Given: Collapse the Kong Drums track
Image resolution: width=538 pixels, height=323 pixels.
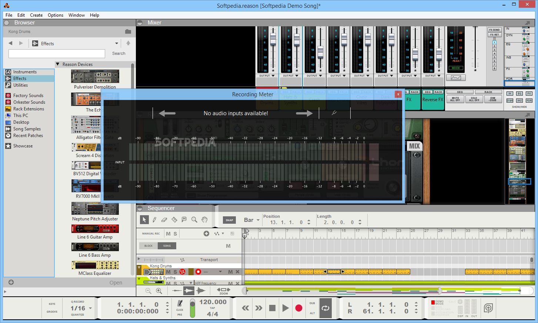Looking at the screenshot, I should [x=139, y=267].
